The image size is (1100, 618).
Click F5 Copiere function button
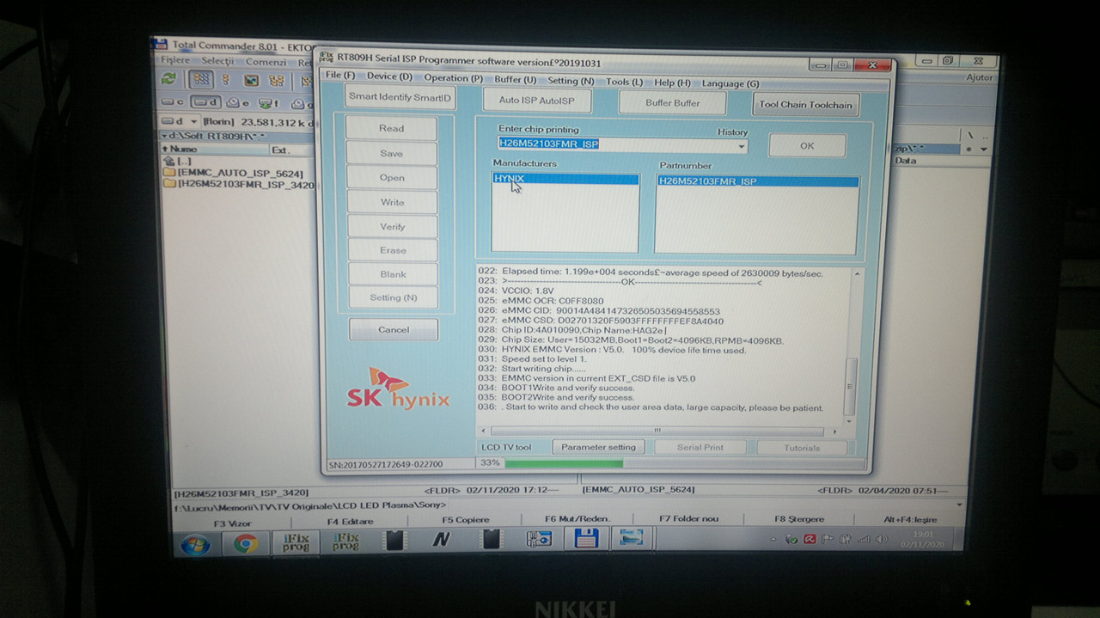coord(465,520)
